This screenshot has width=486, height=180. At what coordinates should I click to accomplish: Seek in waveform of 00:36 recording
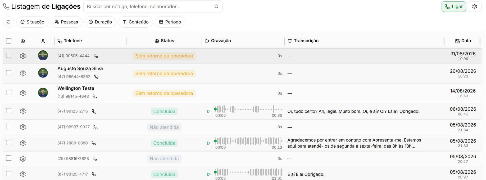[249, 109]
